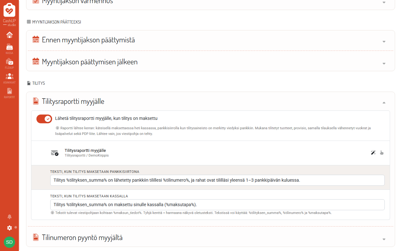Click the magic wand icon for Tilitysraportti template

tap(373, 153)
